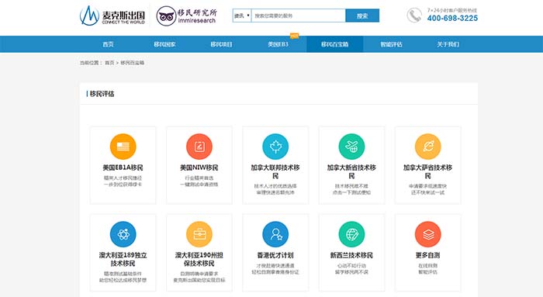Expand the search category dropdown

242,16
